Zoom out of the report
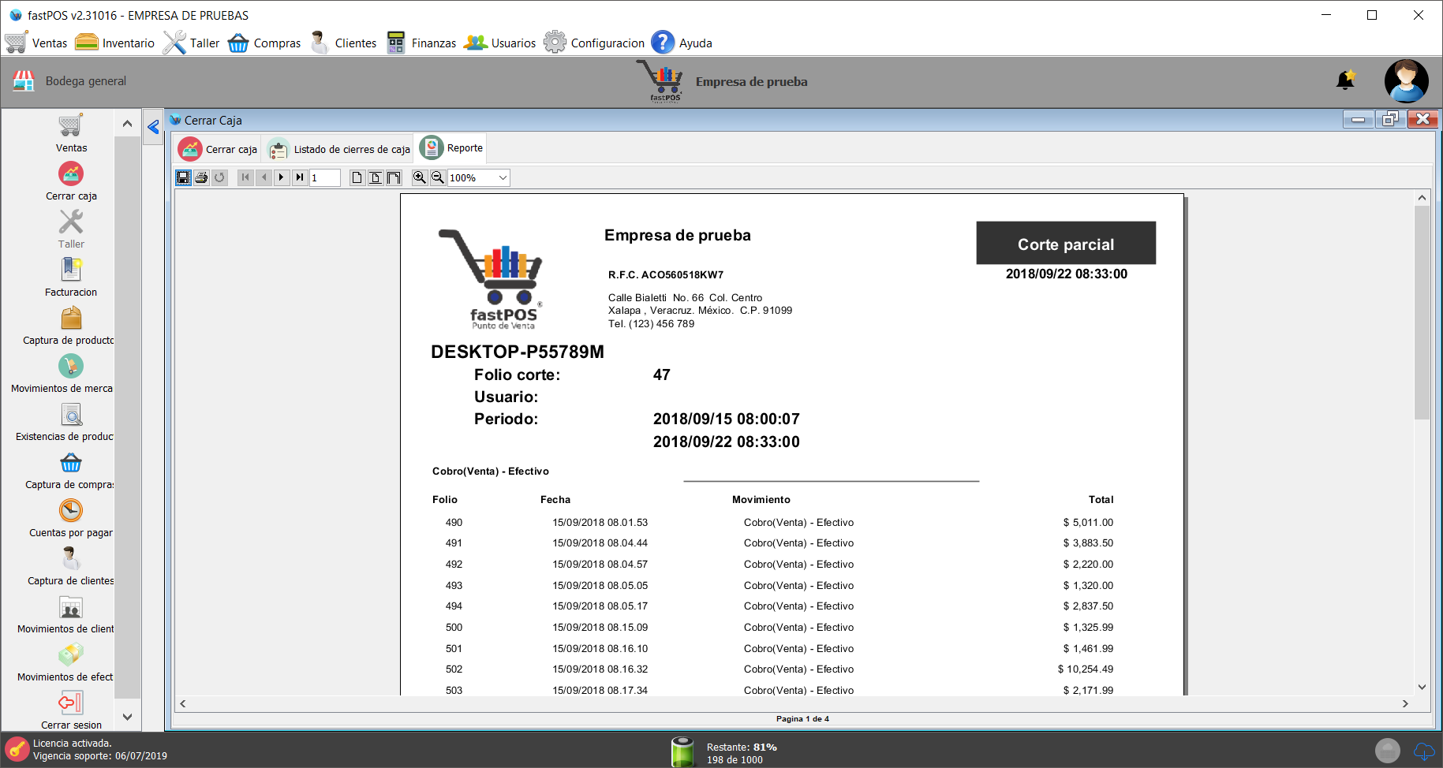The width and height of the screenshot is (1443, 768). click(x=437, y=177)
